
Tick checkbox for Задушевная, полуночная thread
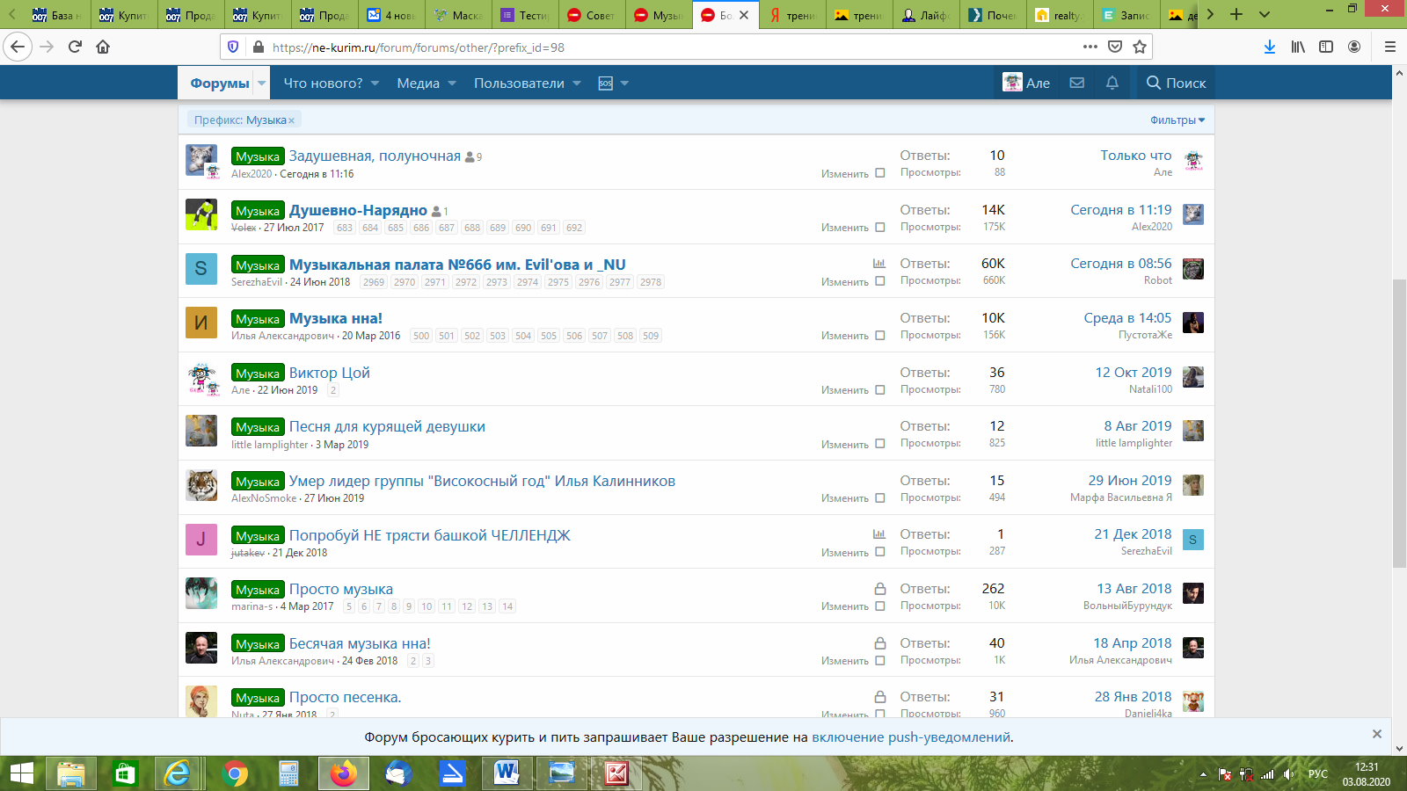879,173
